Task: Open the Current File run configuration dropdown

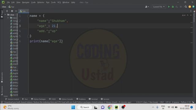Action: [x=159, y=7]
